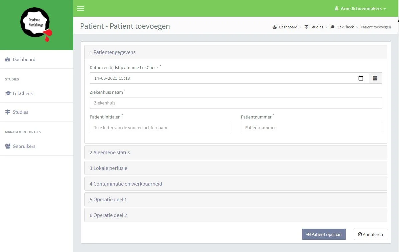Click the Dashboard gauge icon in sidebar
Viewport: 399px width, 252px height.
click(8, 59)
